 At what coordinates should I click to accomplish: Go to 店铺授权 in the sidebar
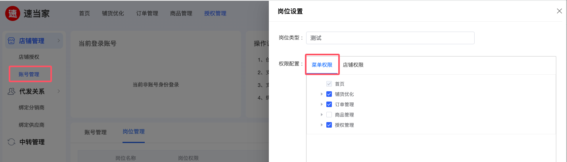pos(29,57)
